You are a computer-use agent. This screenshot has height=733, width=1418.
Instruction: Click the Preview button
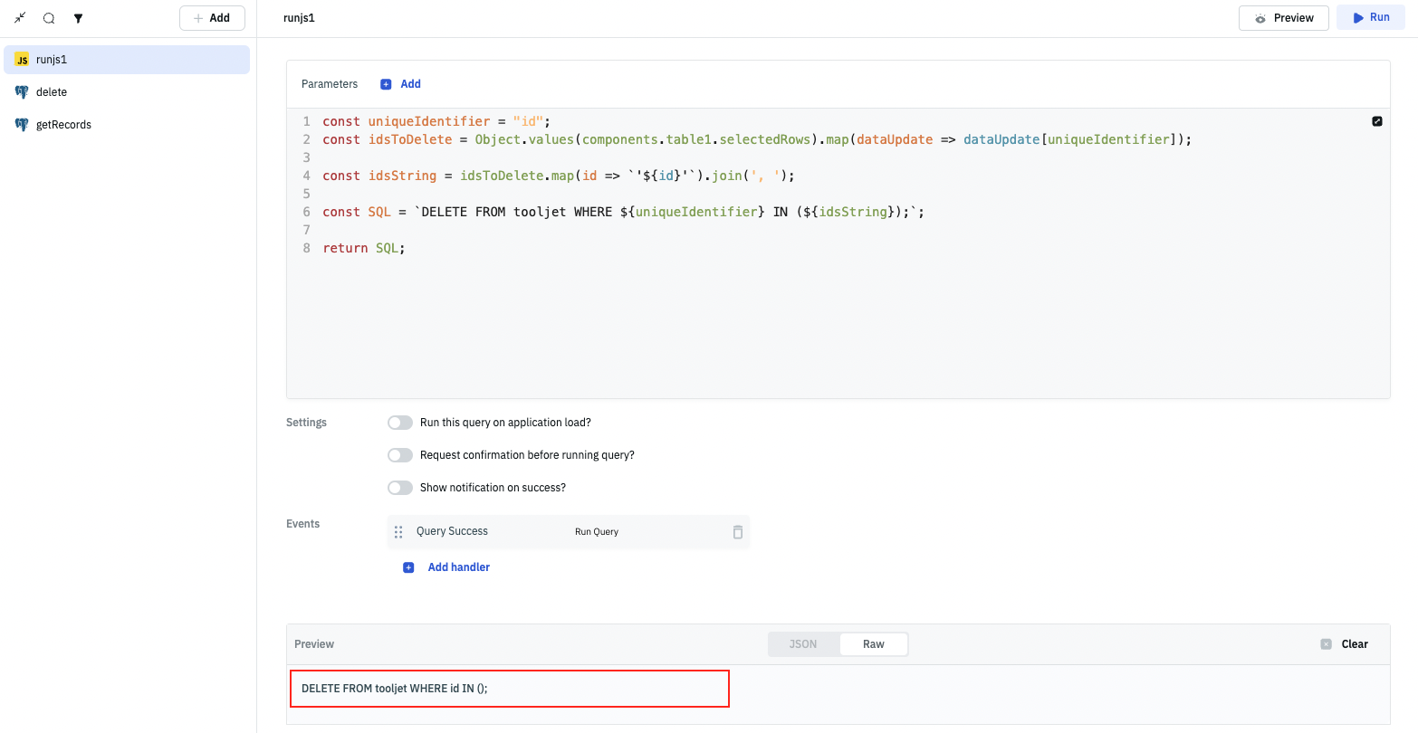coord(1283,18)
